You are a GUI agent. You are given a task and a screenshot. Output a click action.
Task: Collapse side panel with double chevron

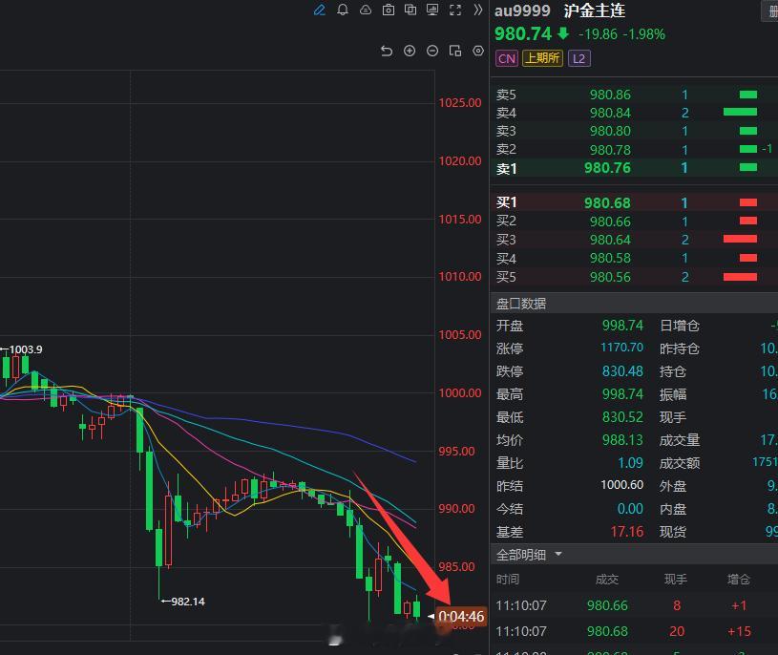pyautogui.click(x=477, y=10)
